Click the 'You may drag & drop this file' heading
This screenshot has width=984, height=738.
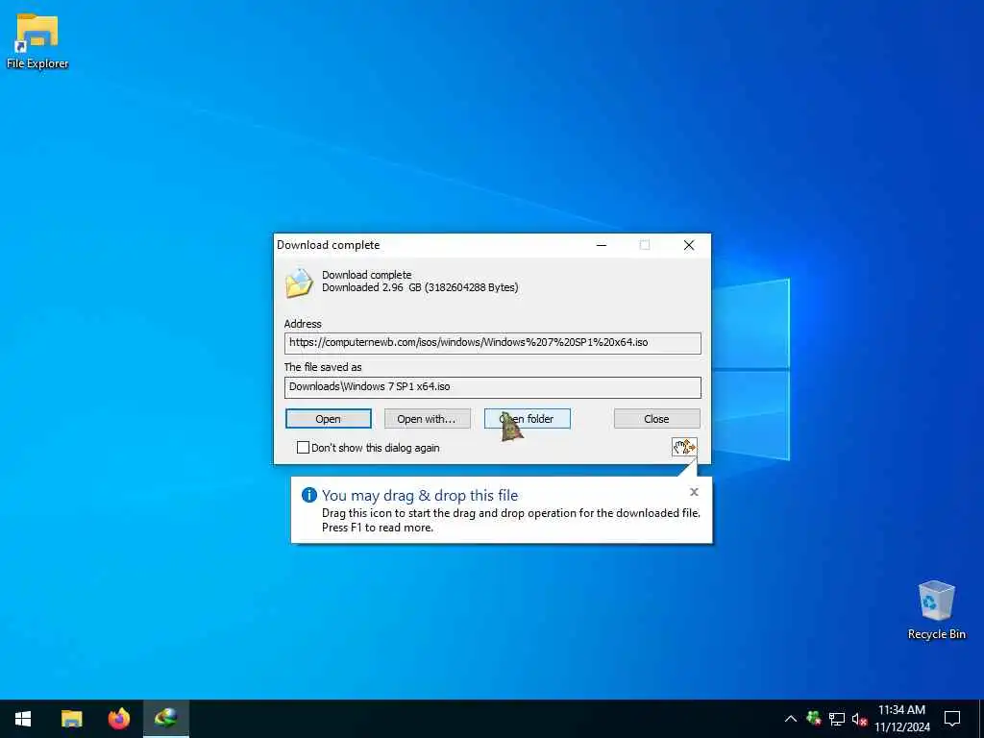(x=420, y=495)
